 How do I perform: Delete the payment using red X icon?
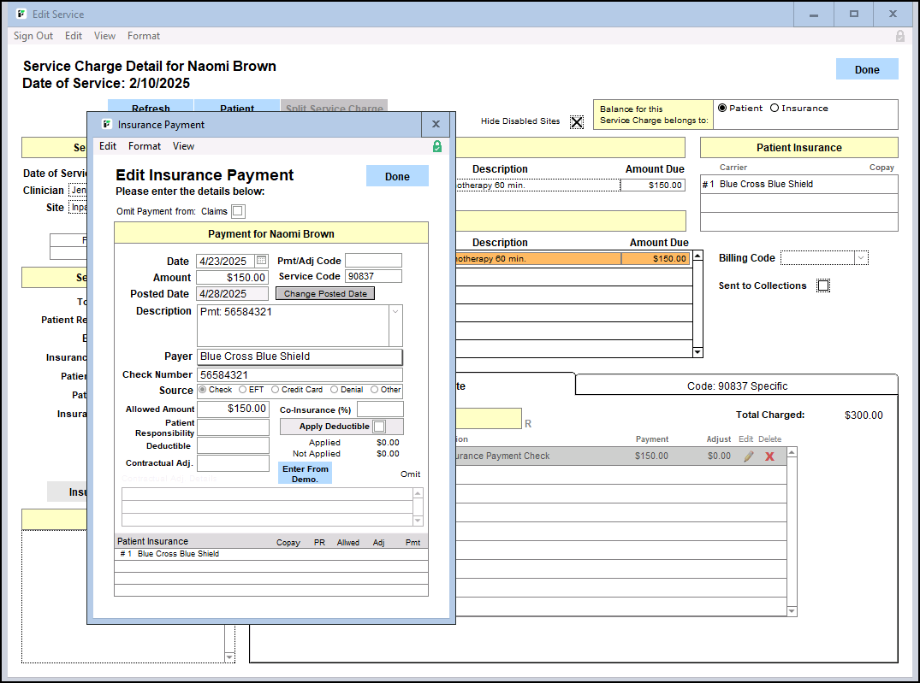[x=769, y=456]
